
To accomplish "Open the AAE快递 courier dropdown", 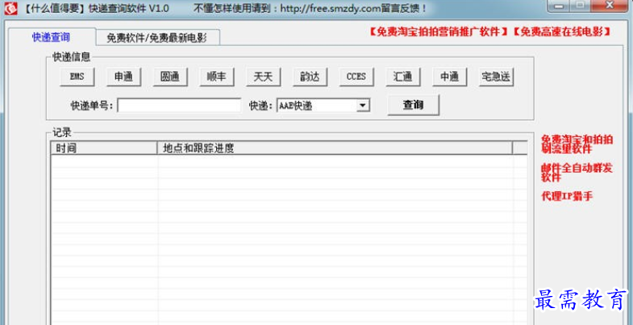I will (323, 106).
